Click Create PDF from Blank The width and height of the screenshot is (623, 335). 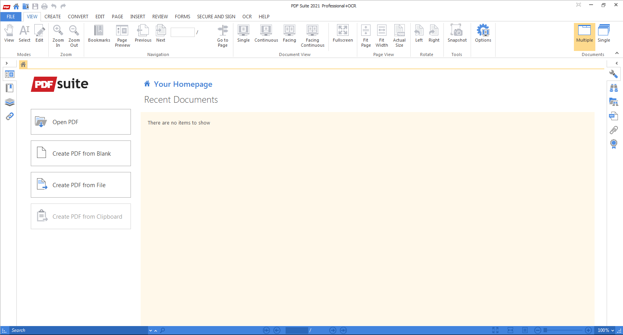click(x=81, y=153)
